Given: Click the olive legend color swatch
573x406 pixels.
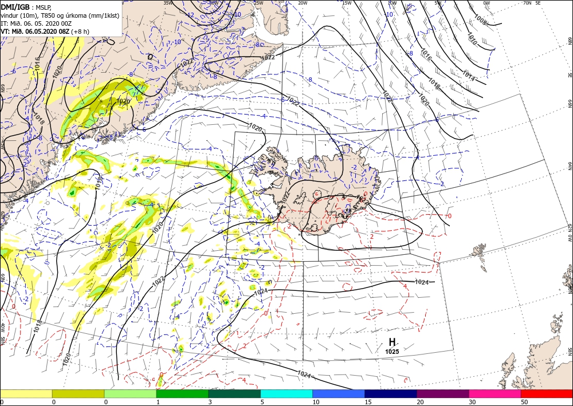Looking at the screenshot, I should coord(78,393).
